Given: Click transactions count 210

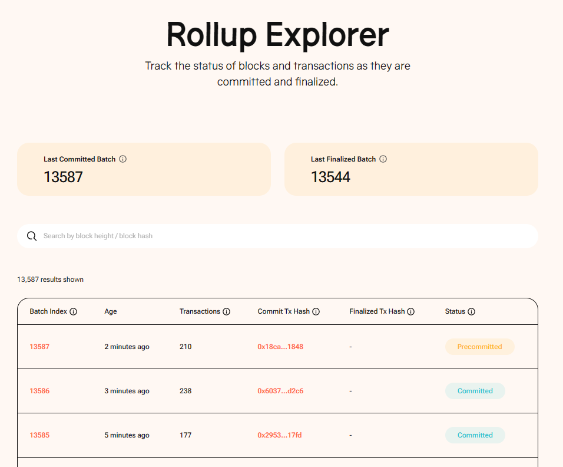Looking at the screenshot, I should pos(186,347).
